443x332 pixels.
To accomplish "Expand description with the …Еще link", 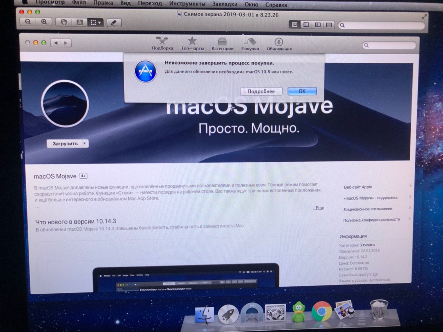I will tap(319, 208).
